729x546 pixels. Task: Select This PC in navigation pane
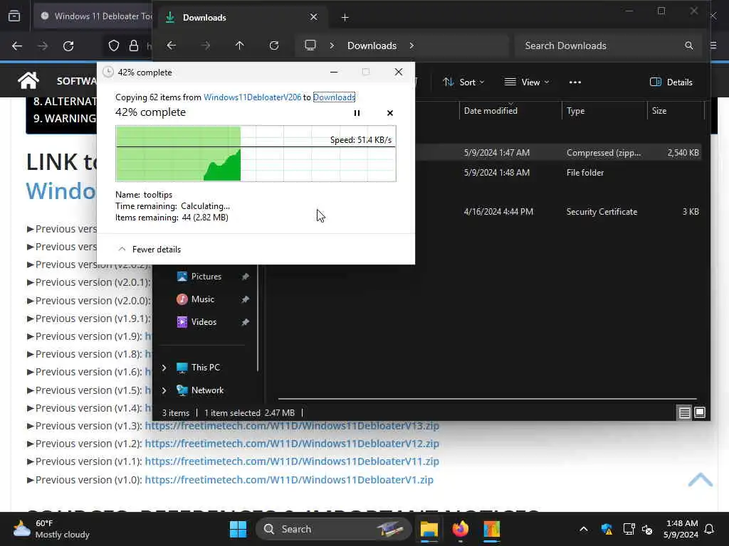(205, 368)
